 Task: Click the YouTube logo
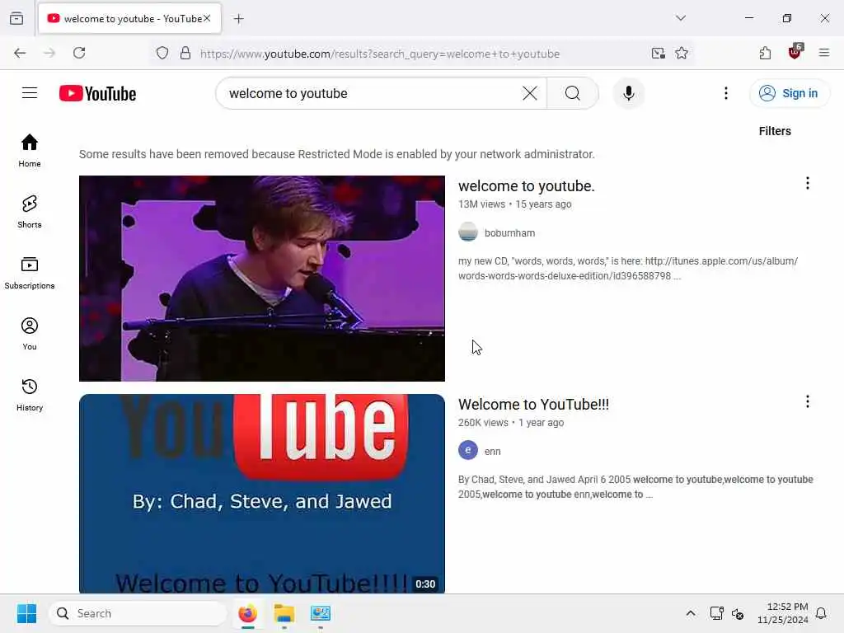point(97,94)
